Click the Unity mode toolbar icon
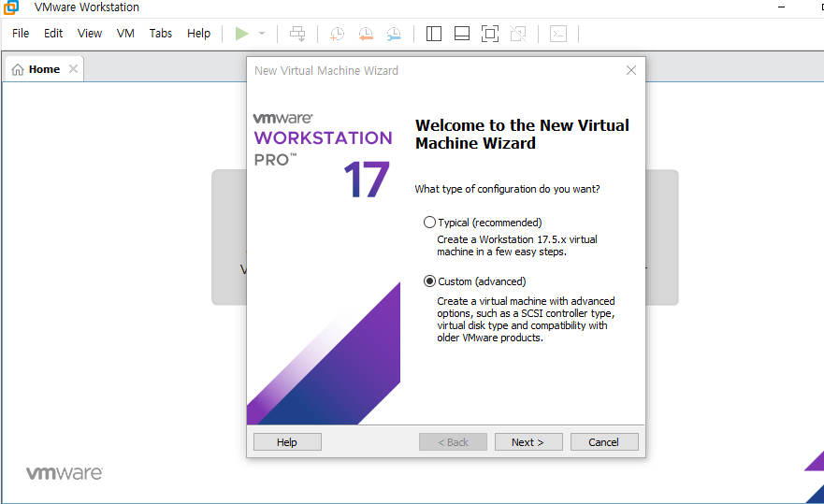 click(518, 34)
